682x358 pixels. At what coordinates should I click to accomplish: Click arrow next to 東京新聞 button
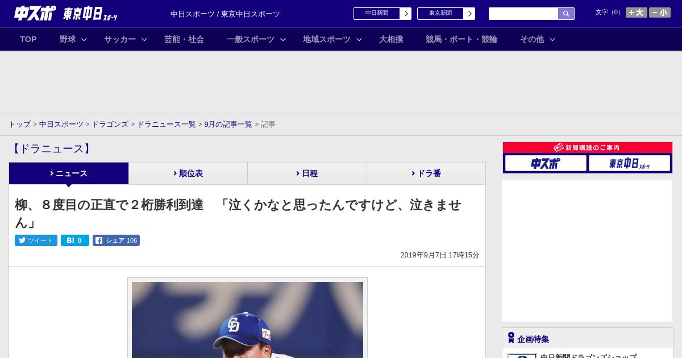tap(469, 14)
